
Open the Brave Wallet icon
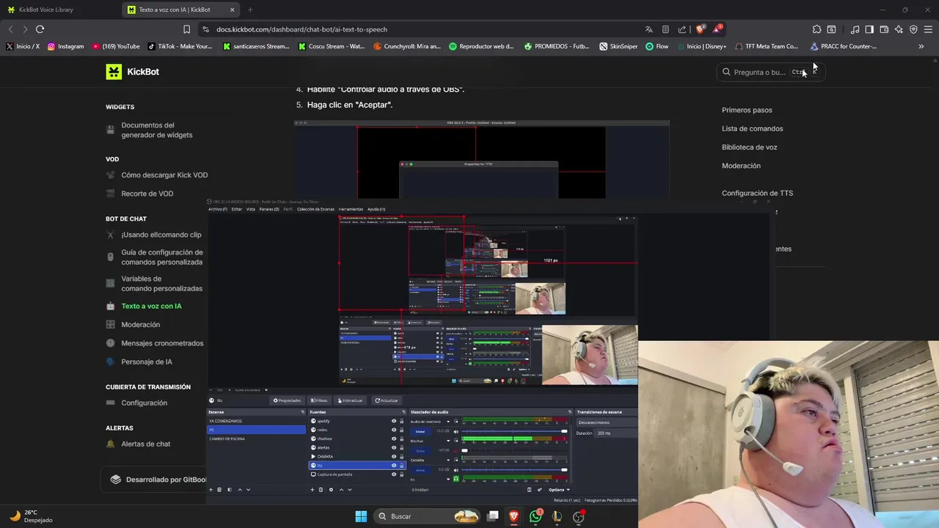click(x=884, y=29)
